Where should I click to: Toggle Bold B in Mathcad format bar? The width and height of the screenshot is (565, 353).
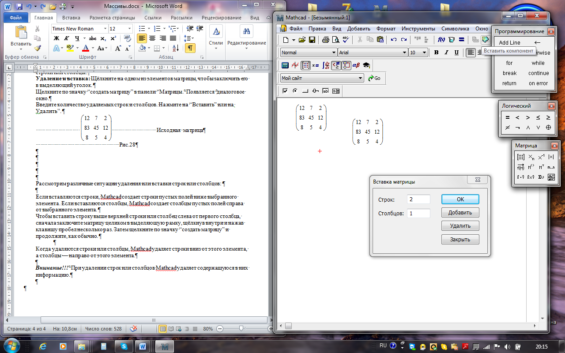click(436, 53)
